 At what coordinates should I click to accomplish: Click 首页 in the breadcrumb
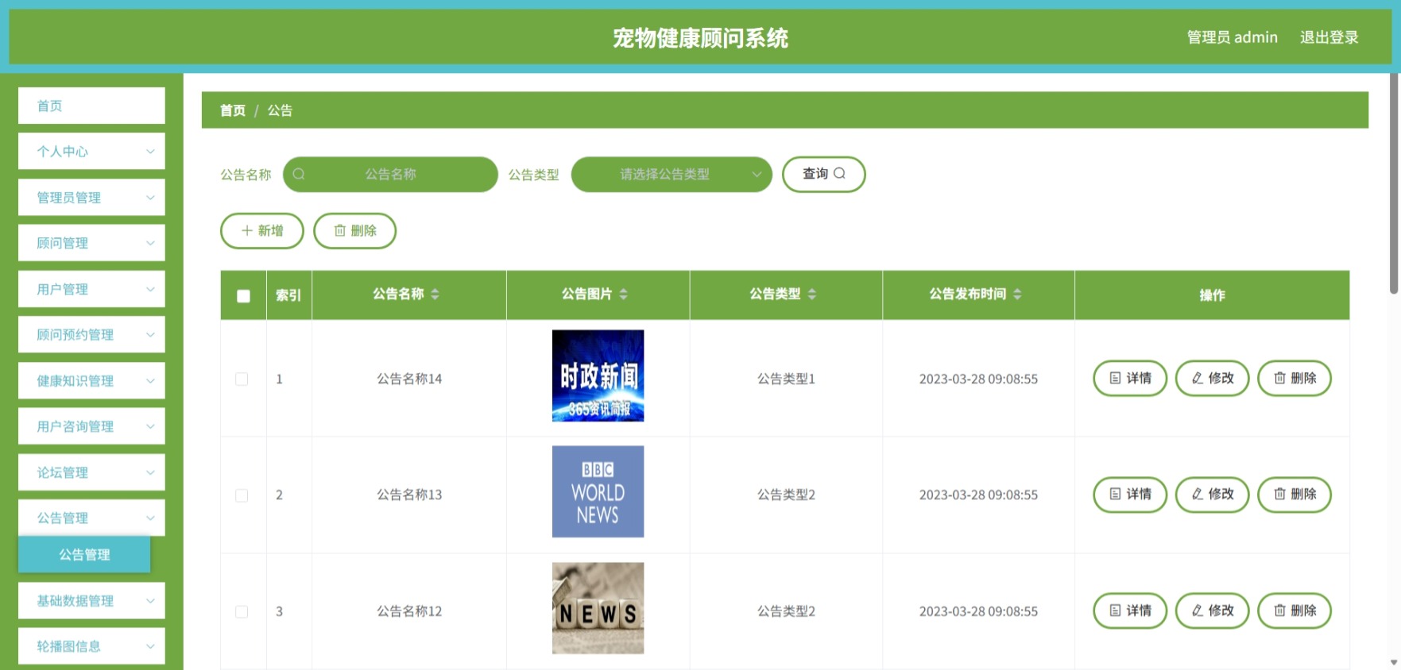pyautogui.click(x=233, y=110)
